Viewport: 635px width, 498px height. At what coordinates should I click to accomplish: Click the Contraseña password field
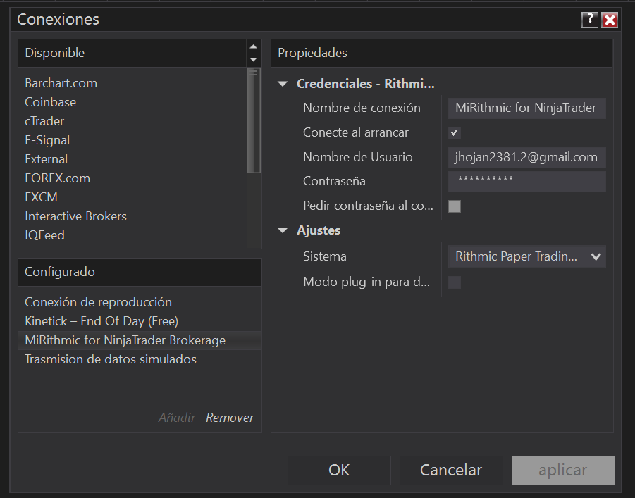tap(526, 181)
